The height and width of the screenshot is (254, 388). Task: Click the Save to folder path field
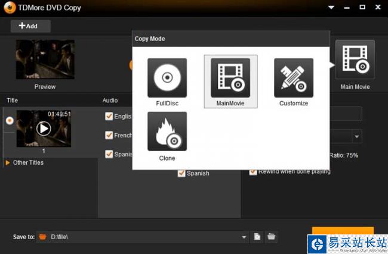point(142,237)
